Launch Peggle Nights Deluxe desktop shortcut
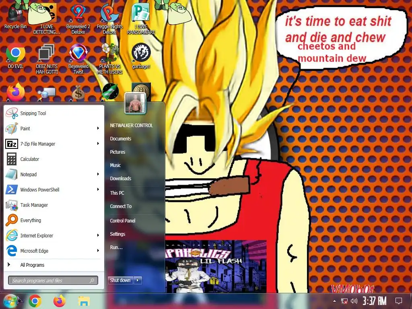The image size is (412, 309). coord(109,19)
